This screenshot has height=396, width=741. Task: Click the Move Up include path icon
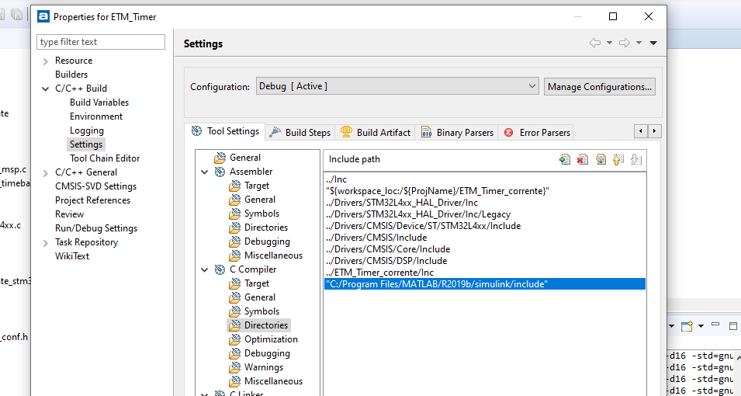(x=618, y=159)
